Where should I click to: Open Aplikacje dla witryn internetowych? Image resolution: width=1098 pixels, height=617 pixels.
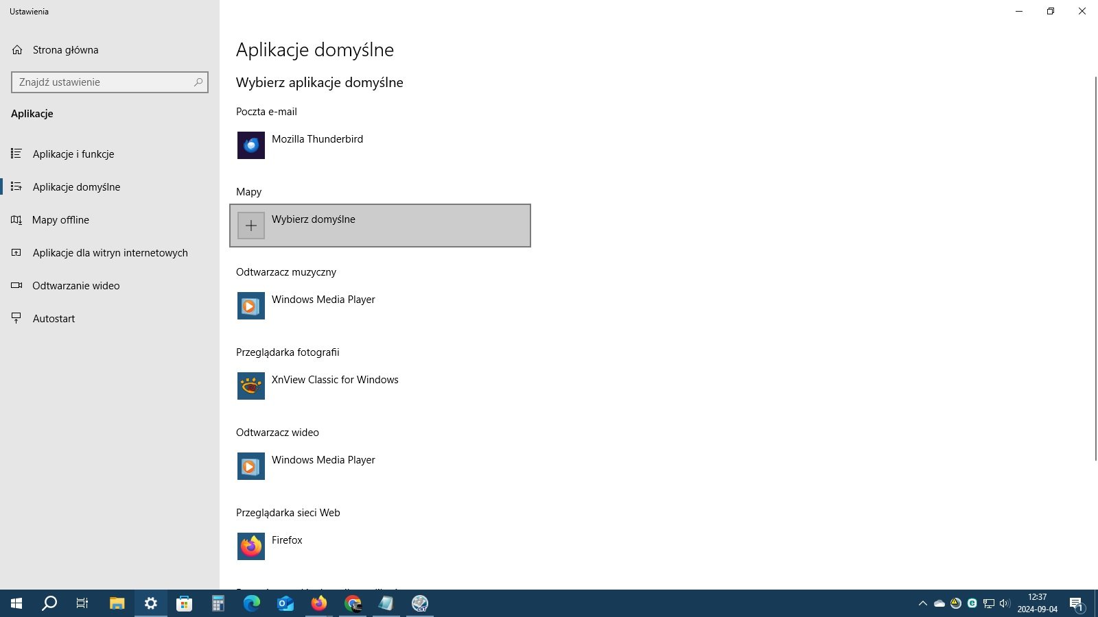[x=110, y=253]
